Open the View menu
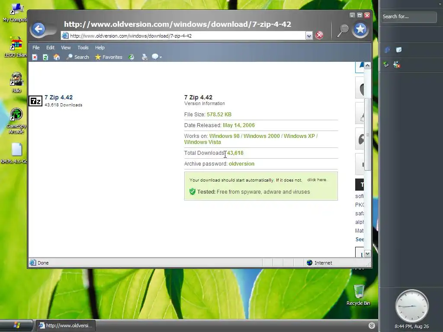This screenshot has height=332, width=443. tap(66, 48)
